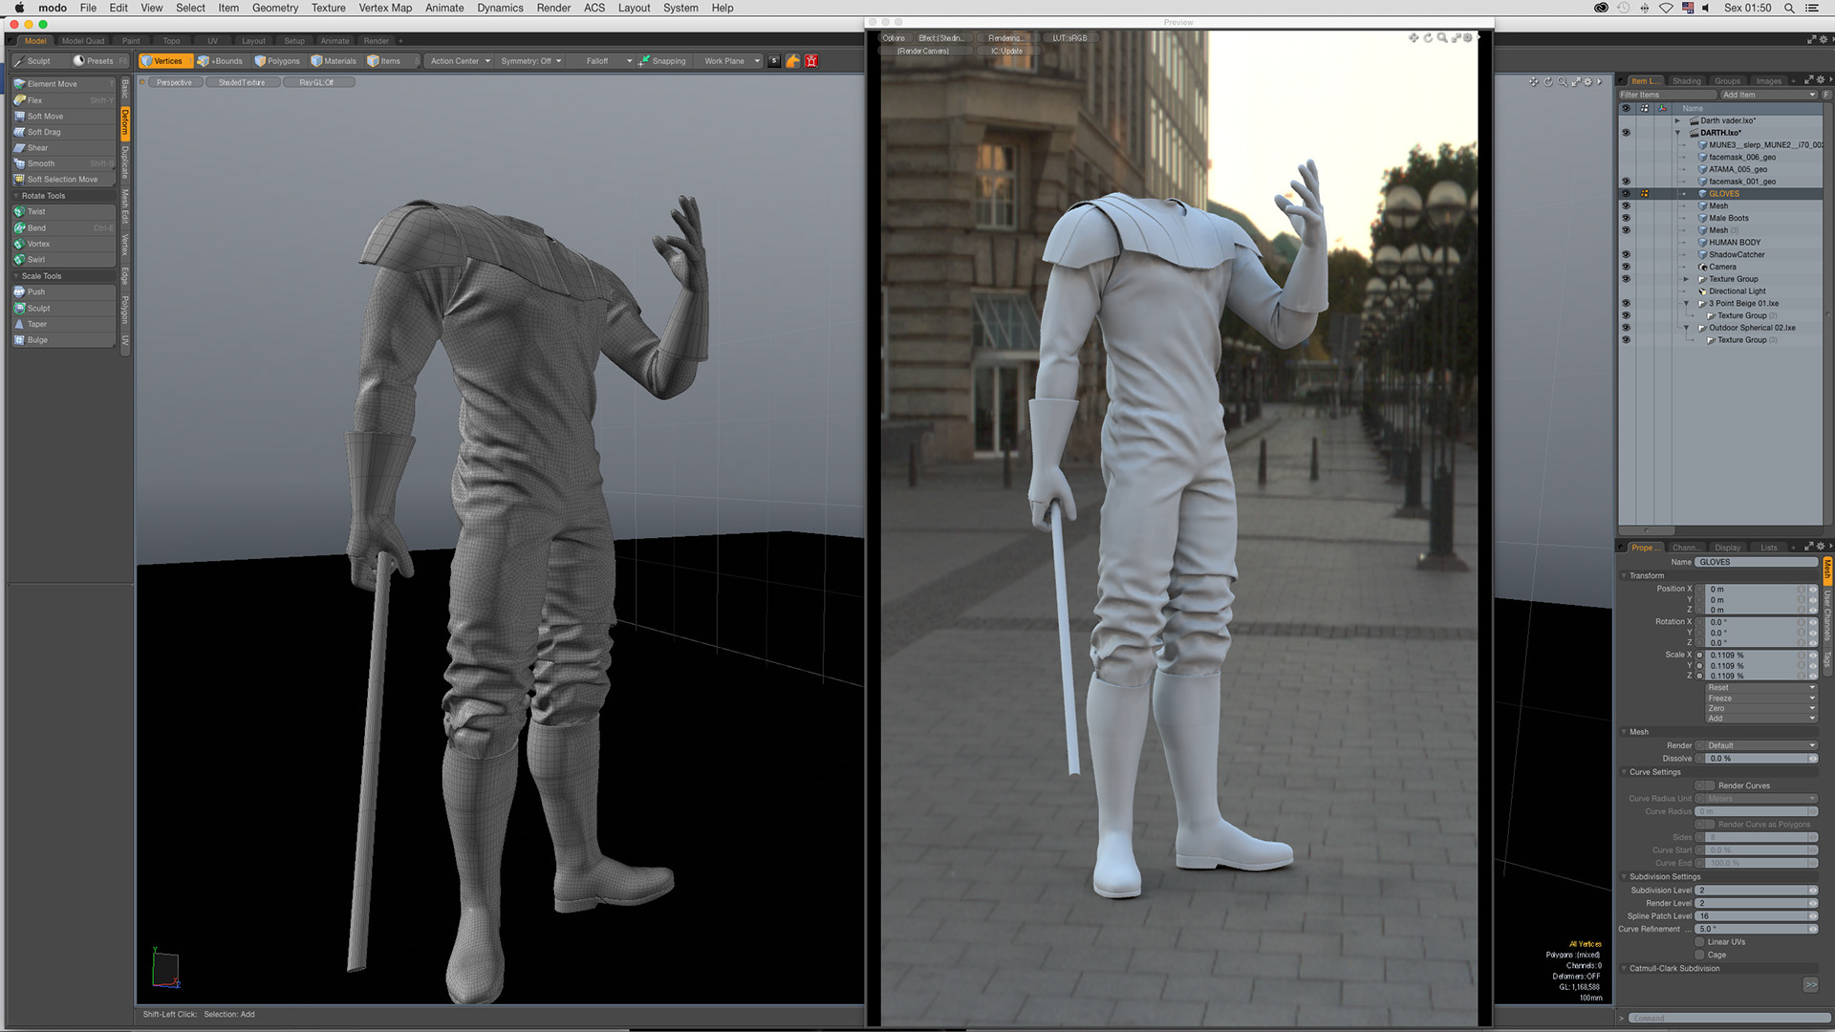Open the Falloff dropdown

[602, 61]
